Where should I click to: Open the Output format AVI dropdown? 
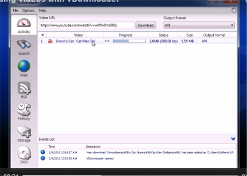pyautogui.click(x=199, y=25)
